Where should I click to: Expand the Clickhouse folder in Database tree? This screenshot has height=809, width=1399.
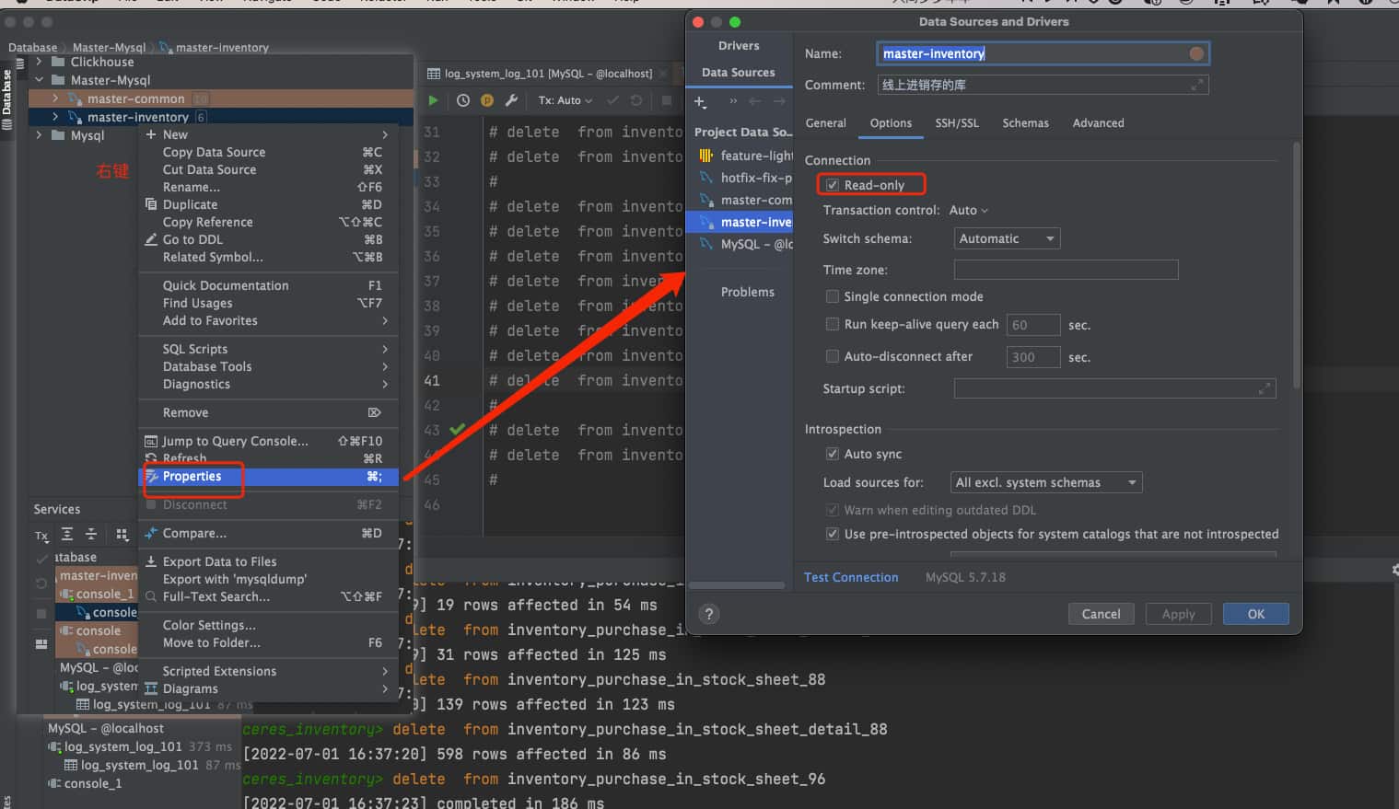(39, 62)
